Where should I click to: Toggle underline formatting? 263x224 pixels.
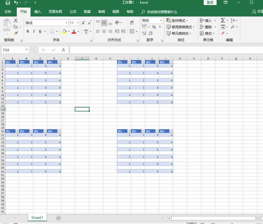(40, 32)
